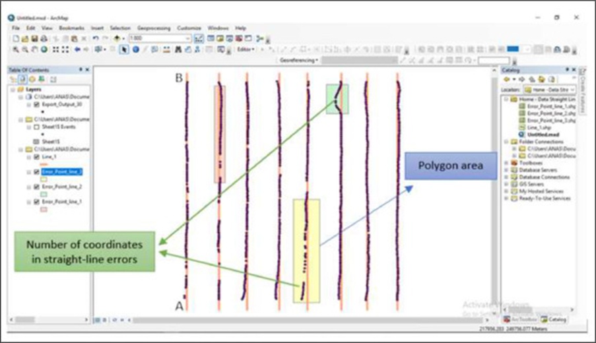This screenshot has height=343, width=596.
Task: Click List By Drawing Order icon in TOC
Action: [14, 79]
